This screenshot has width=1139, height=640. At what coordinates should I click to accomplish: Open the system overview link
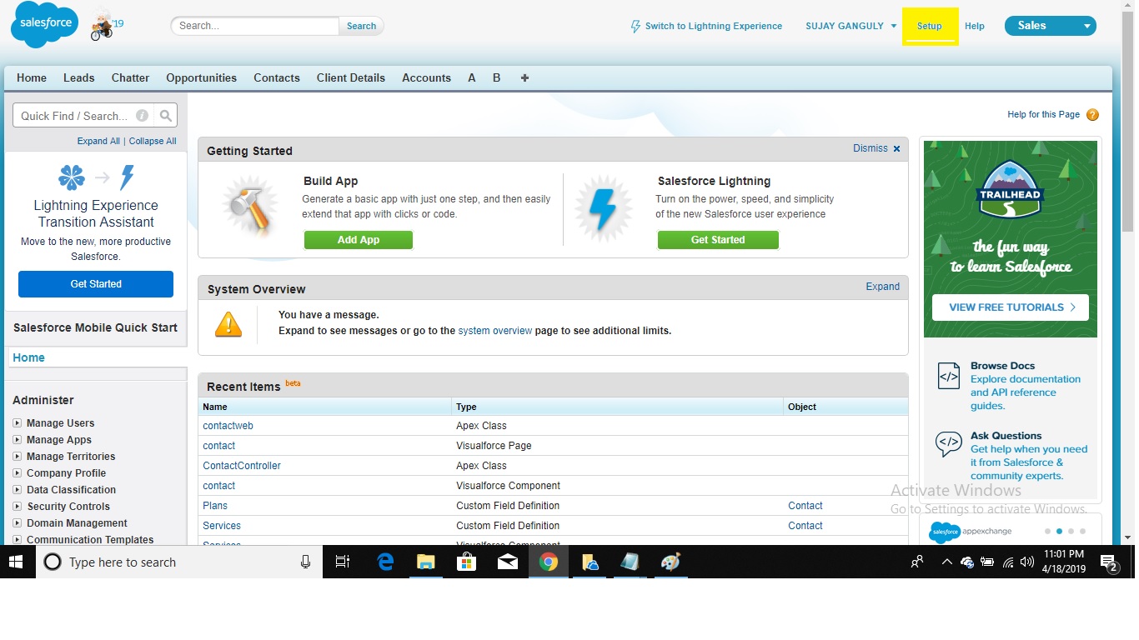point(495,331)
